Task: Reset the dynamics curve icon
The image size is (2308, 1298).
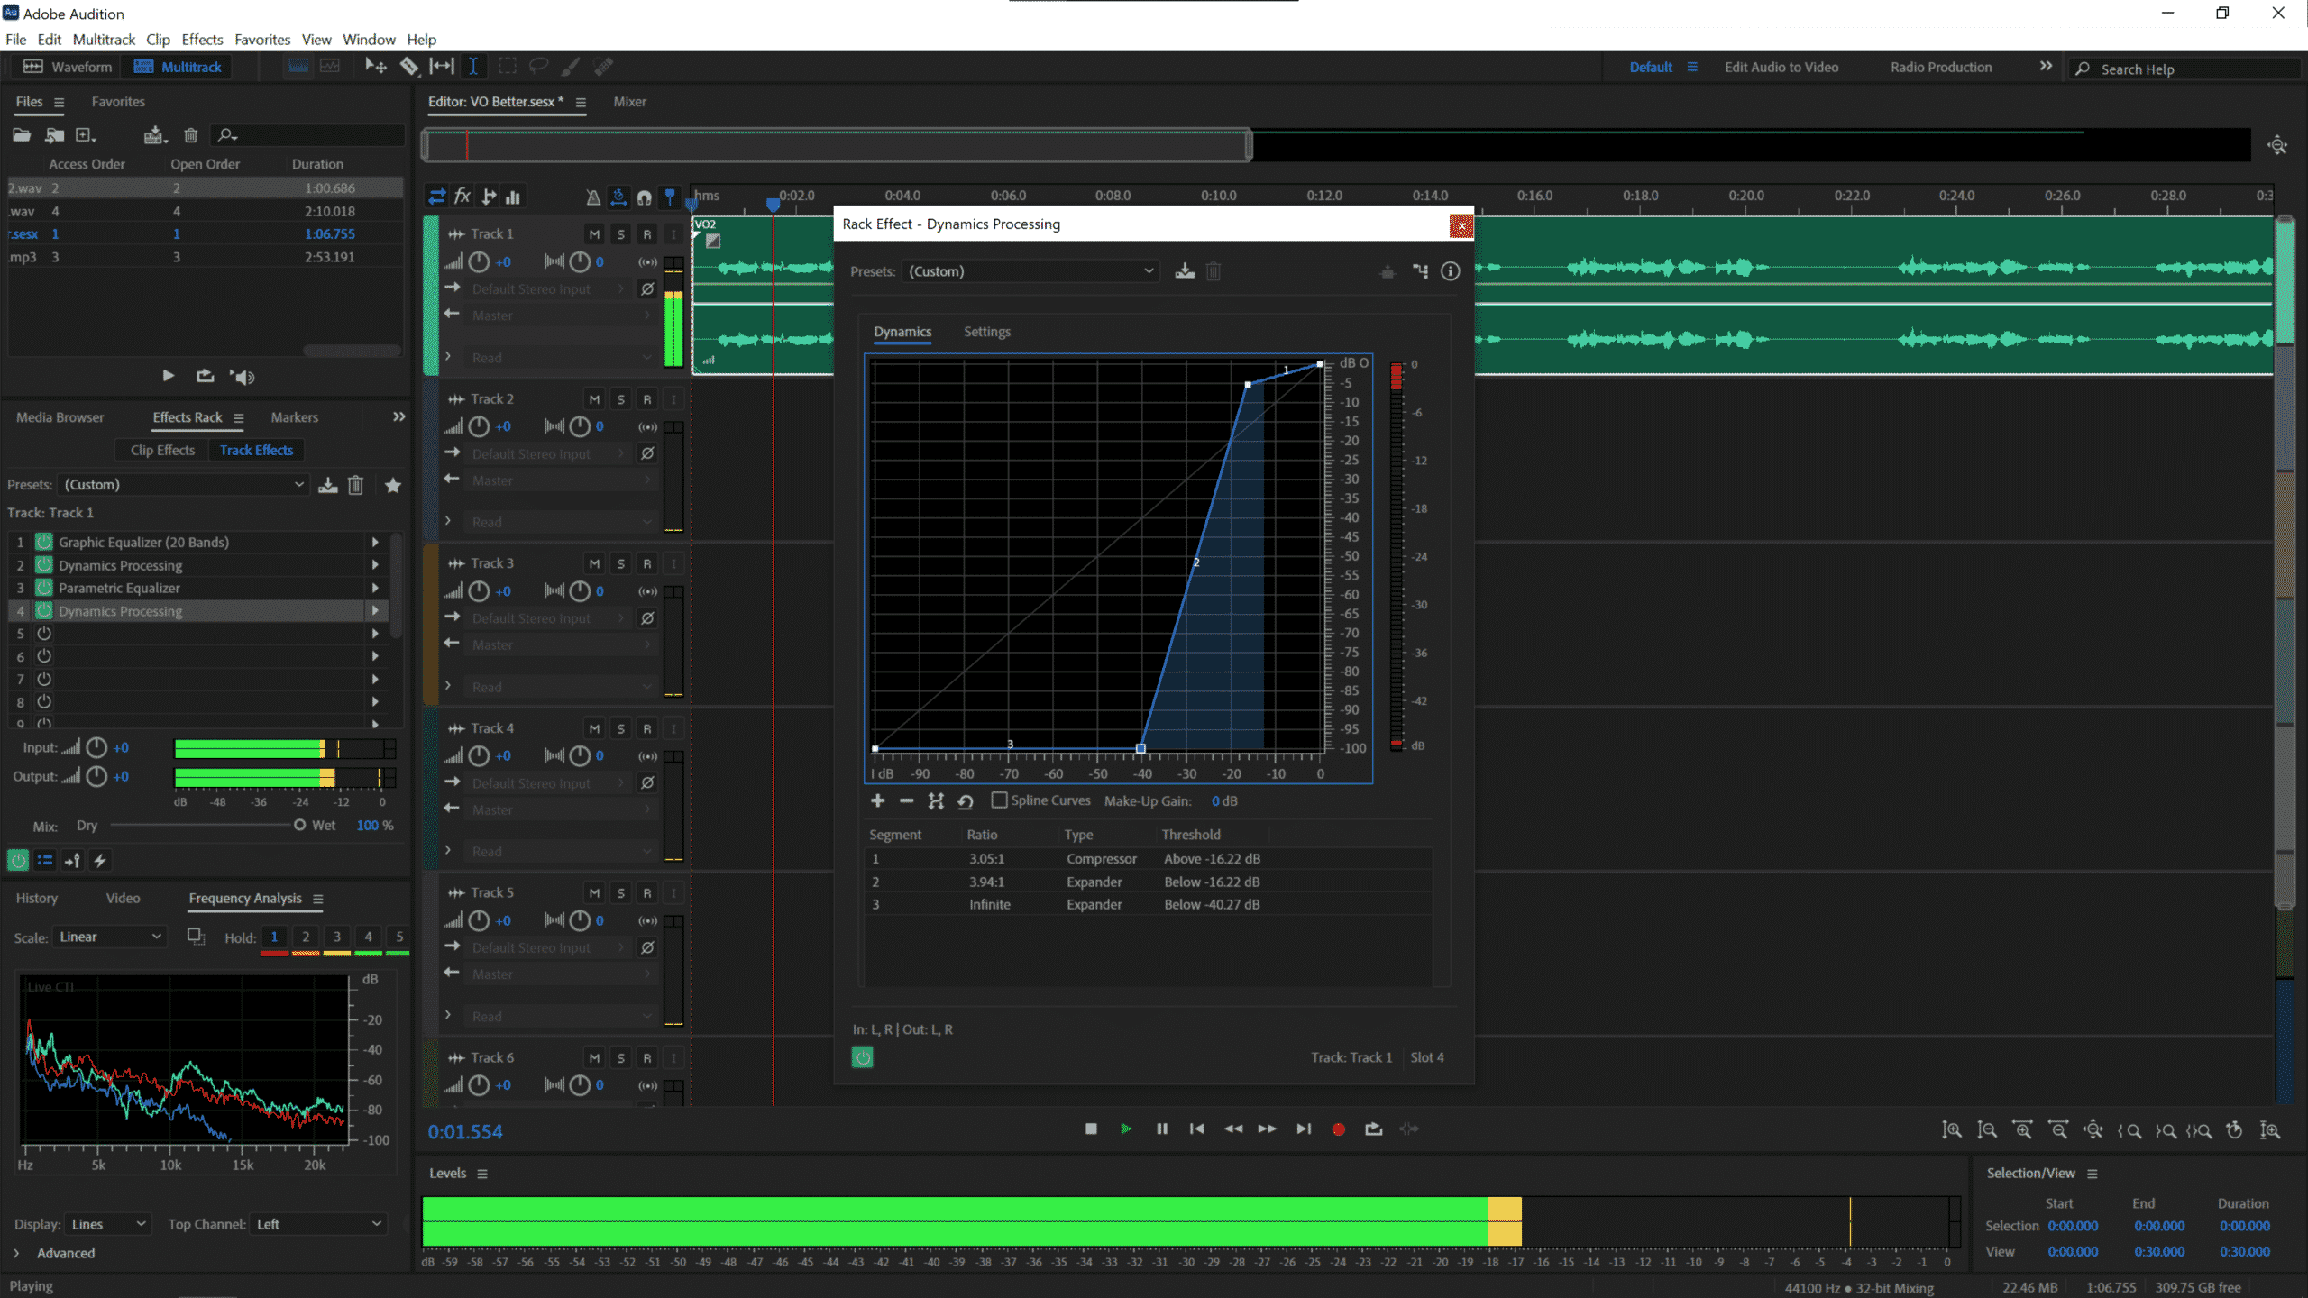Action: pos(966,800)
